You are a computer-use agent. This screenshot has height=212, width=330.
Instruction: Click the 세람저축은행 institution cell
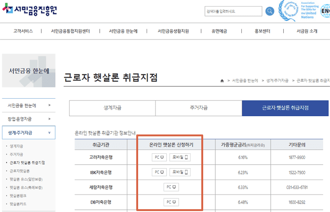point(101,187)
